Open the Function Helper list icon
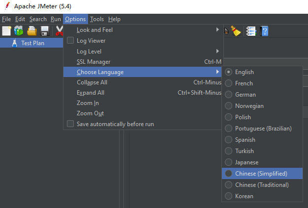 tap(250, 31)
